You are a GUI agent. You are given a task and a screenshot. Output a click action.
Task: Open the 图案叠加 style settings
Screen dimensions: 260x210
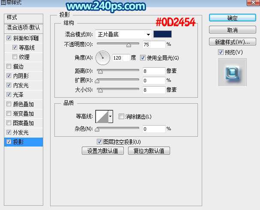coord(24,123)
